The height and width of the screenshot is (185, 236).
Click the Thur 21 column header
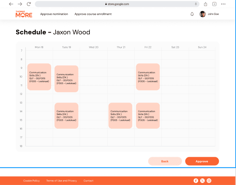coord(121,47)
